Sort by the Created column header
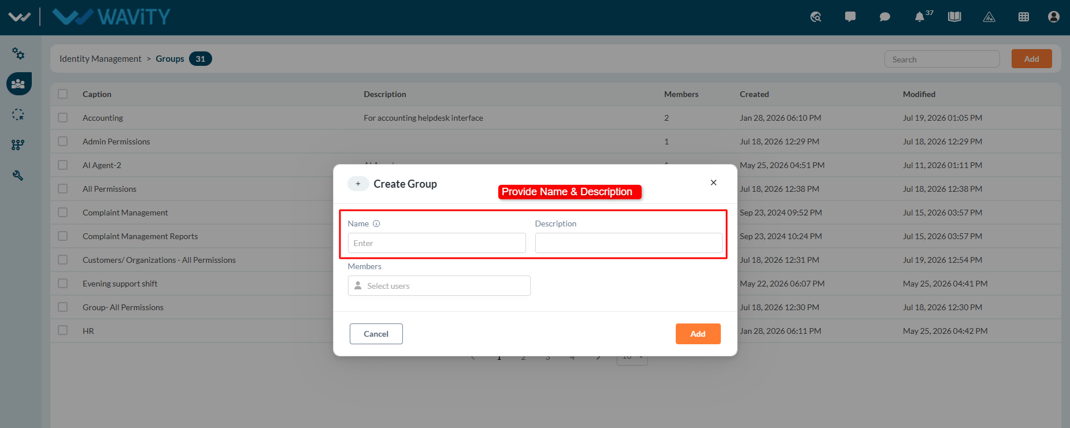 tap(754, 94)
